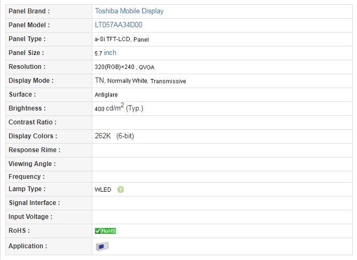
Task: Click the 262K (6-bit) value
Action: tap(114, 136)
